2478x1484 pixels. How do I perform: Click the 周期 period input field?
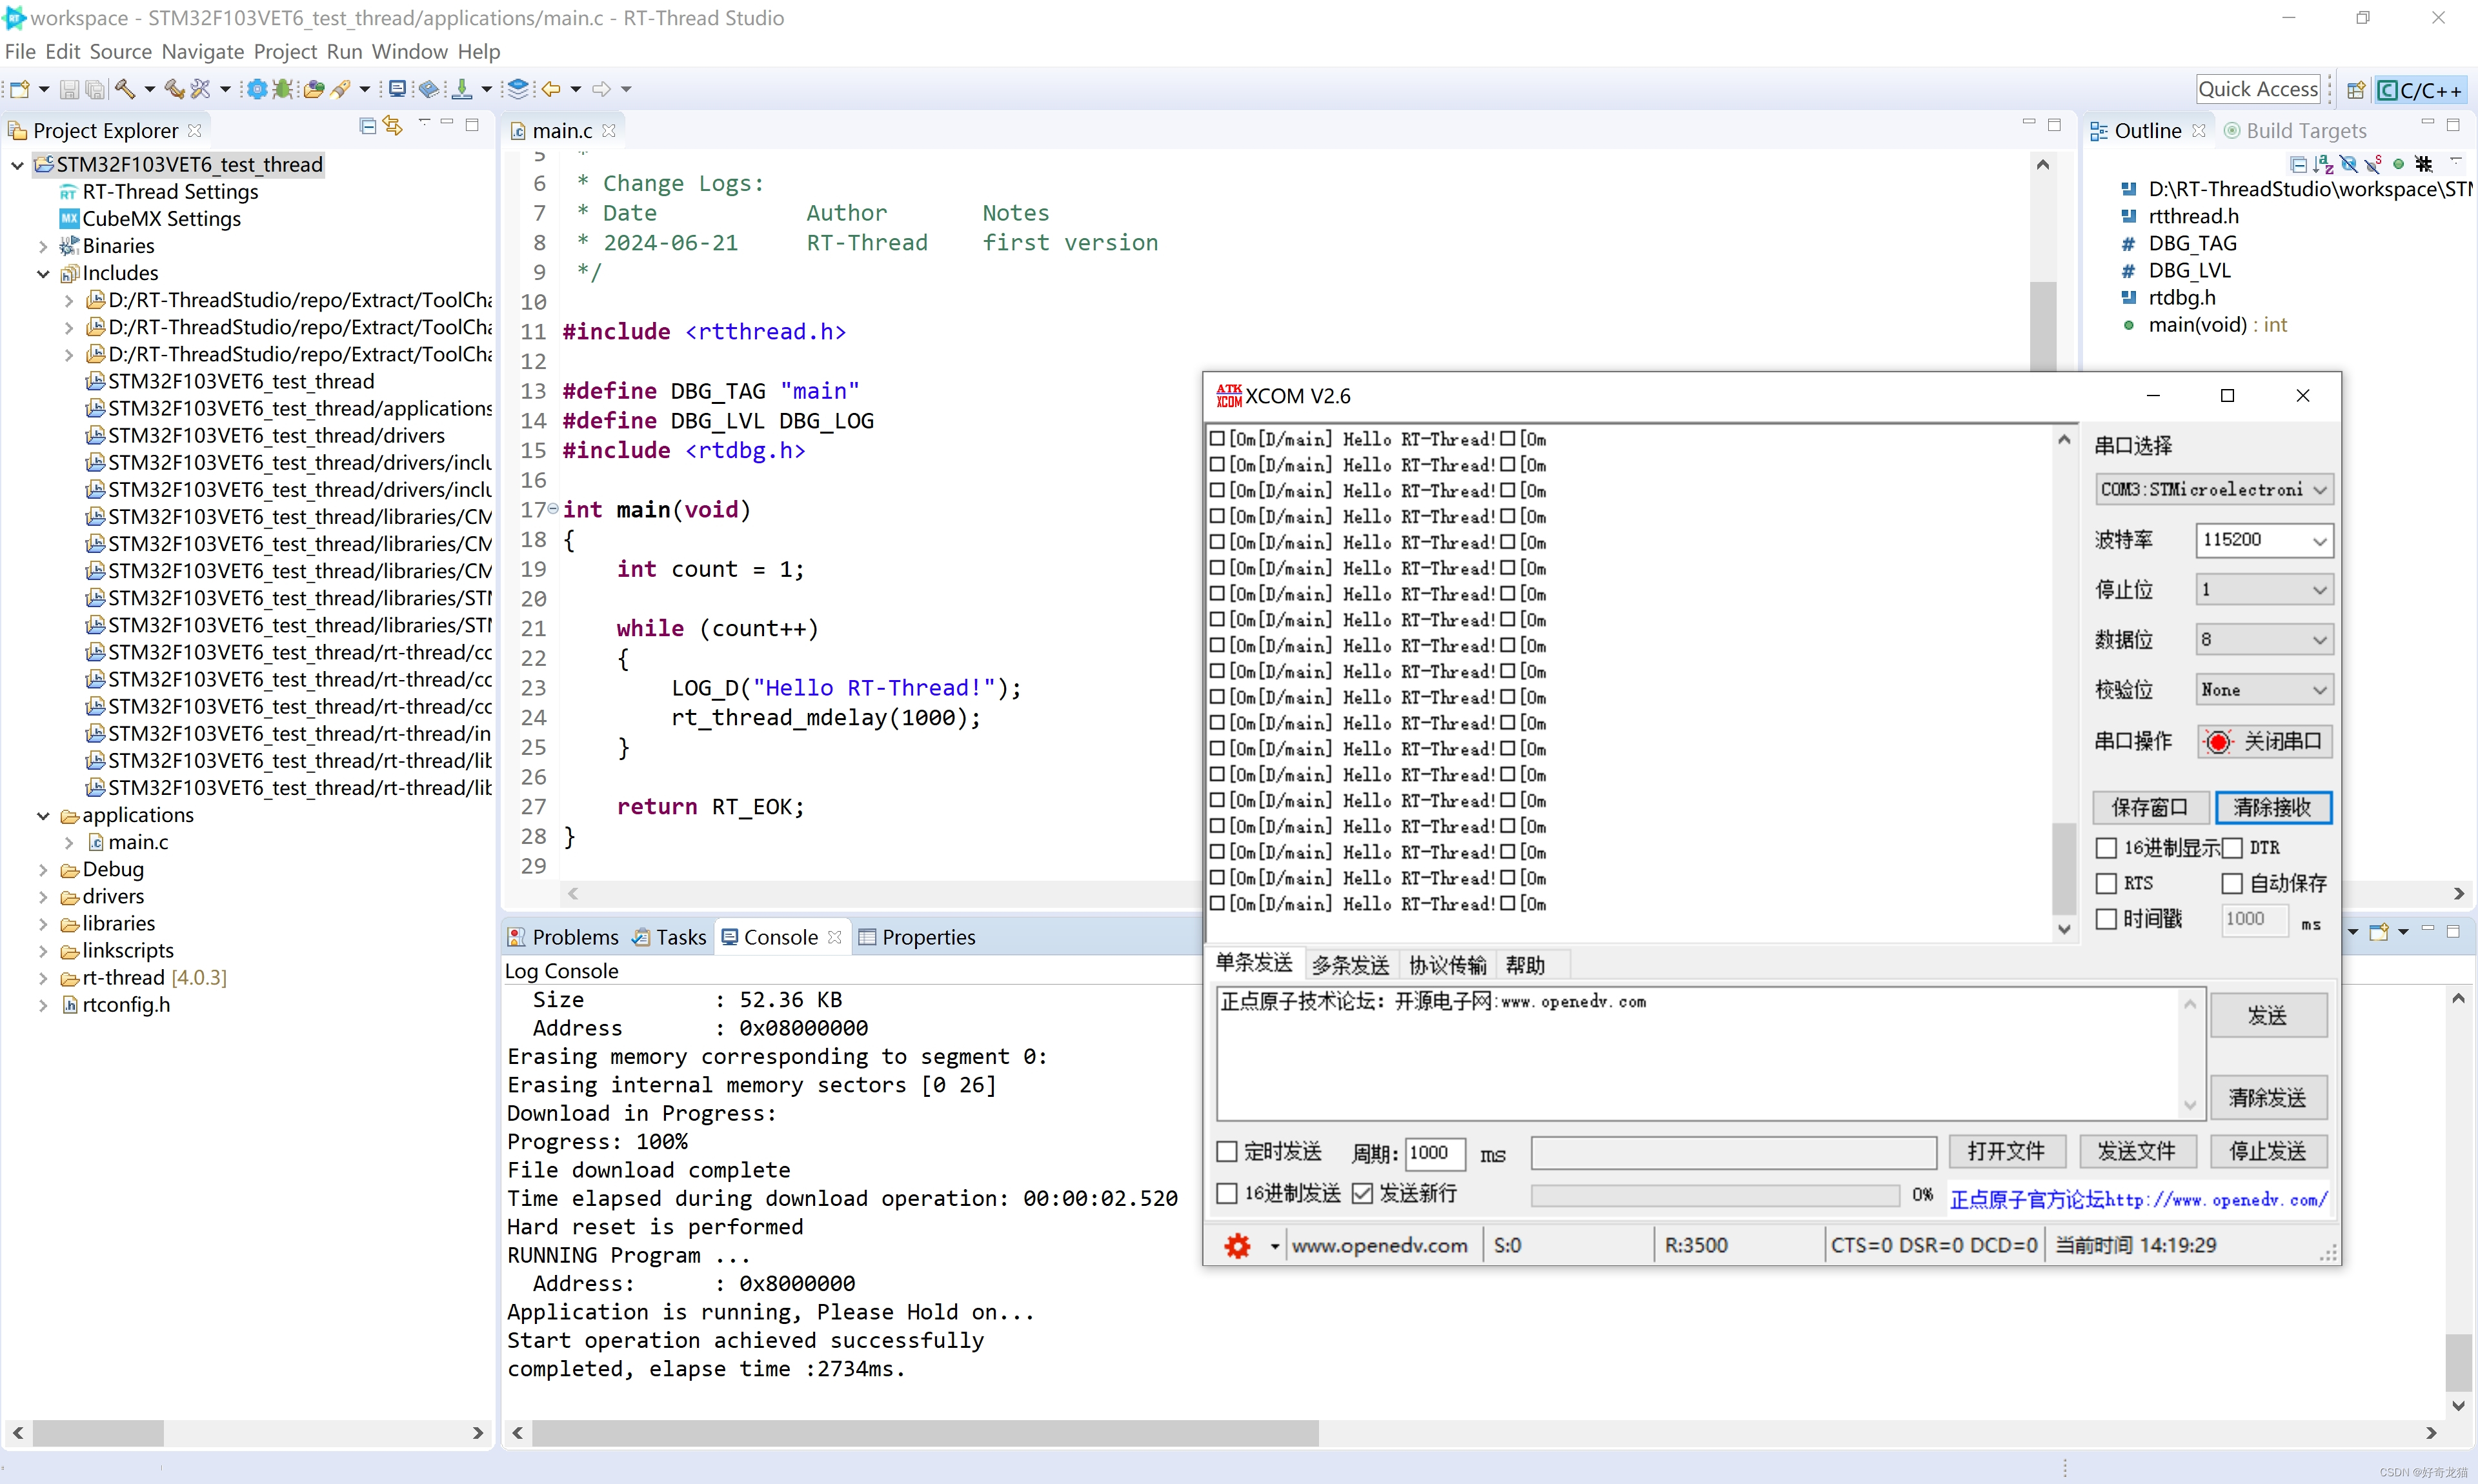click(x=1435, y=1153)
